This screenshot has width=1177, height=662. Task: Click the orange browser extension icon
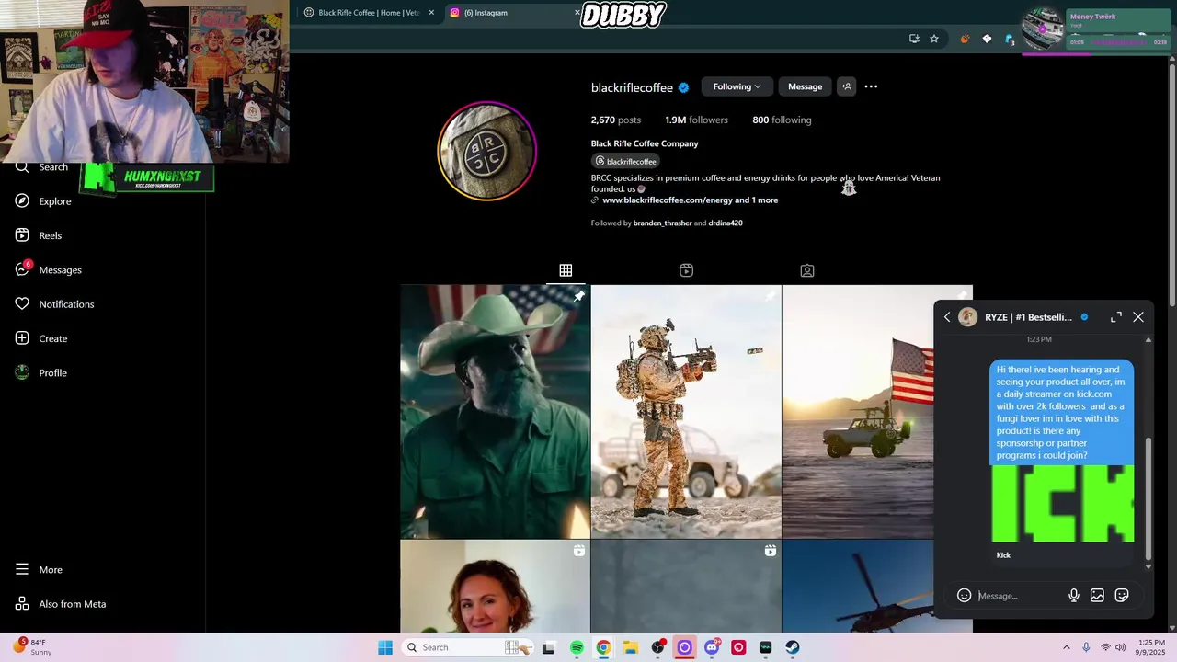965,39
